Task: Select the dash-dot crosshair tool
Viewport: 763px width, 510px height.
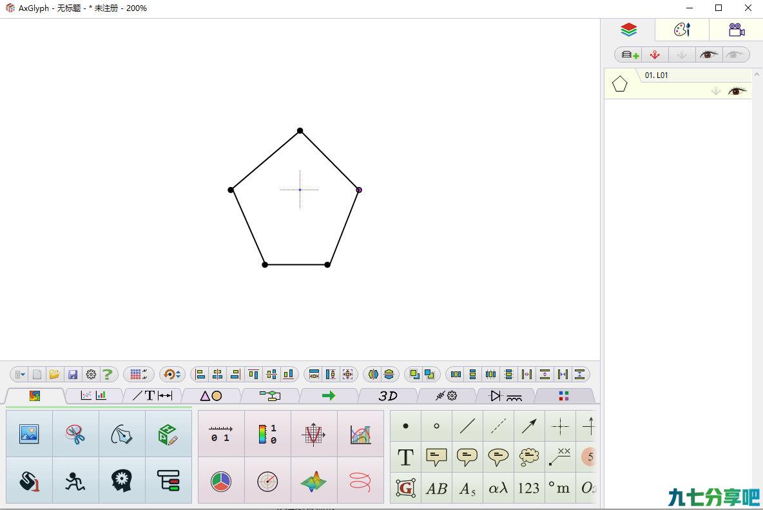Action: point(560,426)
